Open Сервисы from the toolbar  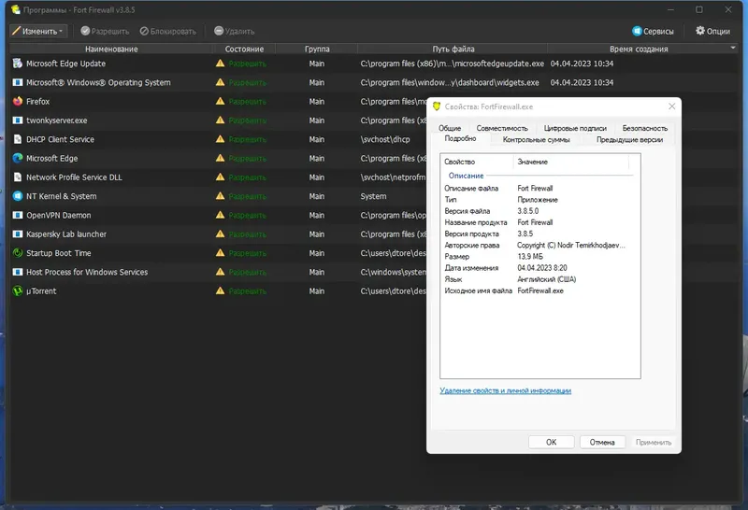(653, 31)
